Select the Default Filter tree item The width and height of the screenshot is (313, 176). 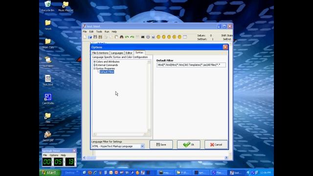pos(107,72)
